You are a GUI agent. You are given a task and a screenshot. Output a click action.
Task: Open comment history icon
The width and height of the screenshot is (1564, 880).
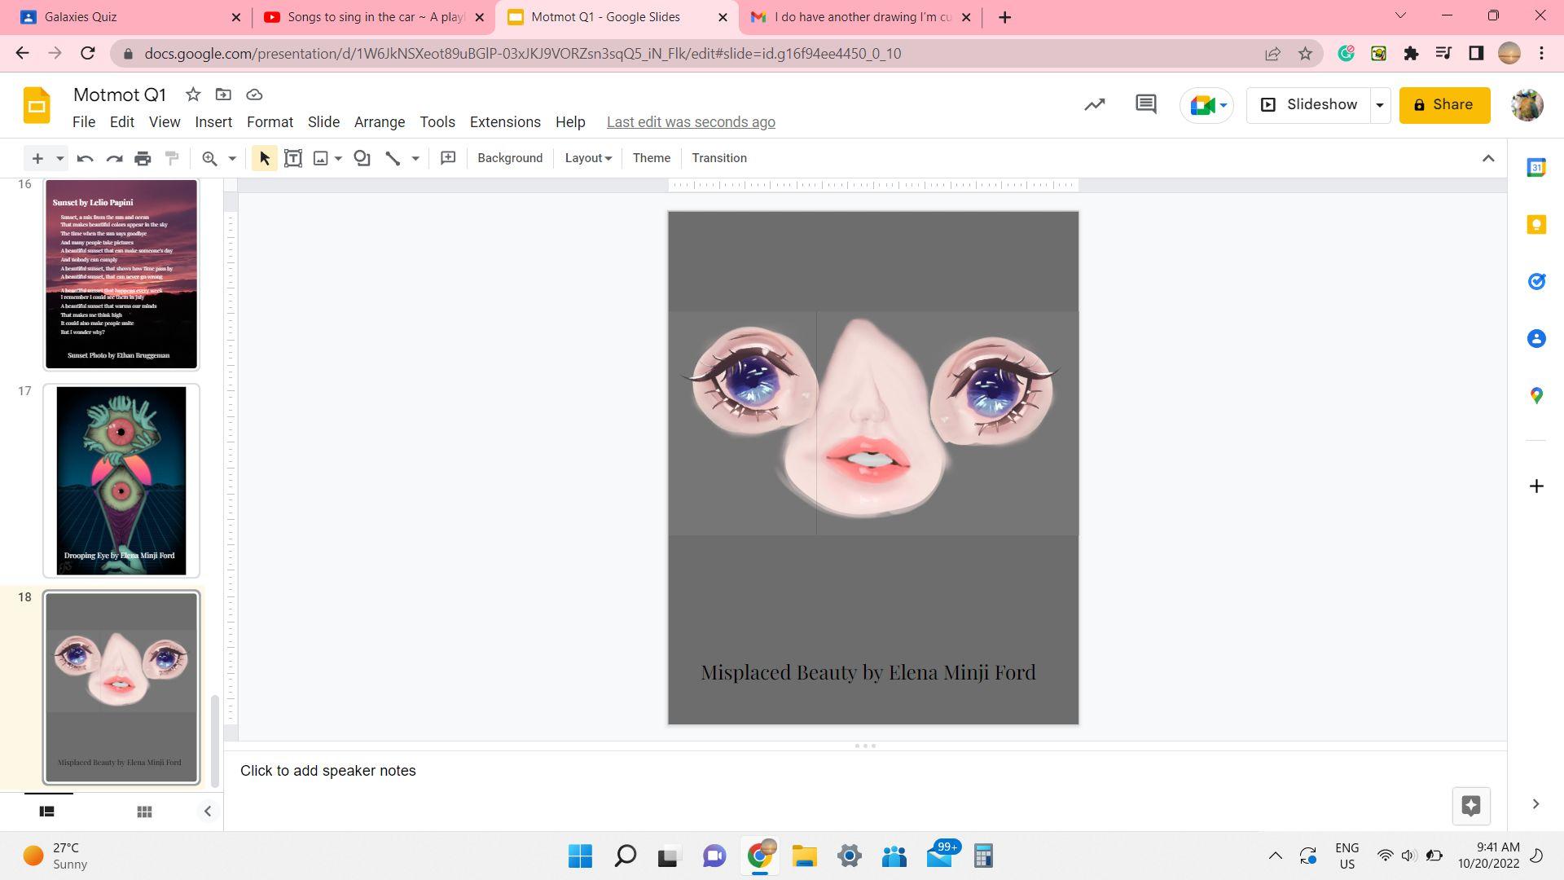click(x=1145, y=104)
